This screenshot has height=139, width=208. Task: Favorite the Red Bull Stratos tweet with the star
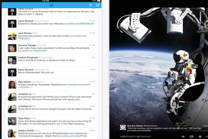click(200, 136)
